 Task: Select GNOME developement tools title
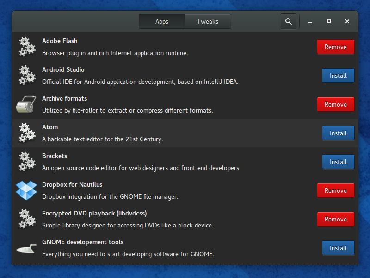(83, 242)
